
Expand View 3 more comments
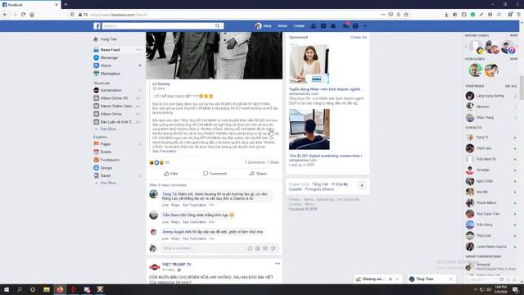click(168, 185)
